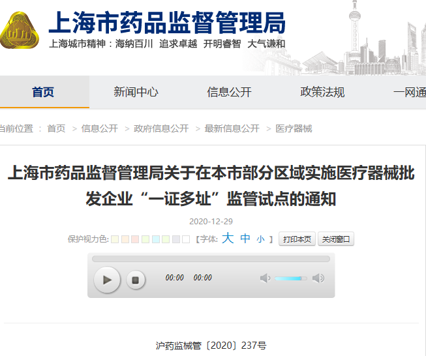This screenshot has height=356, width=426.
Task: Select the light-blue eye-protection color swatch
Action: coord(156,239)
